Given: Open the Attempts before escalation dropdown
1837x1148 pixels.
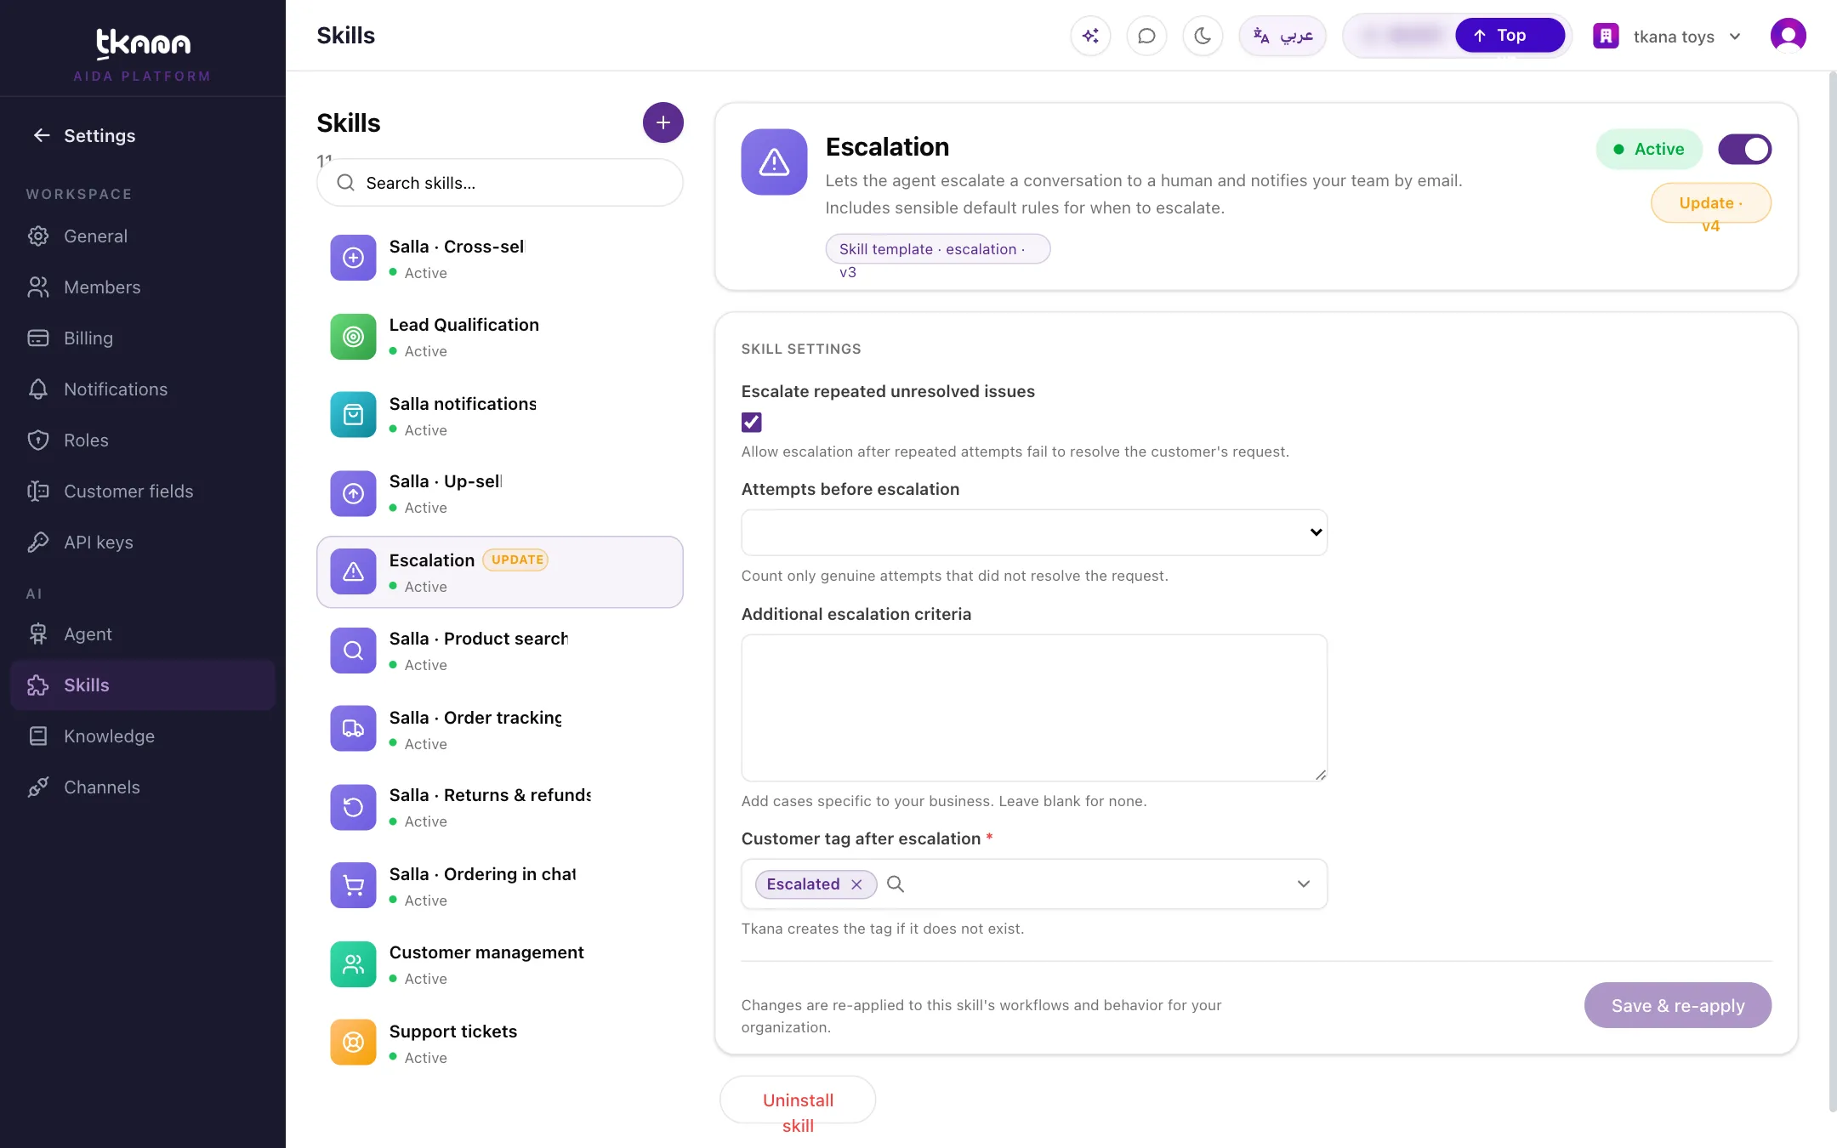Looking at the screenshot, I should click(1034, 532).
